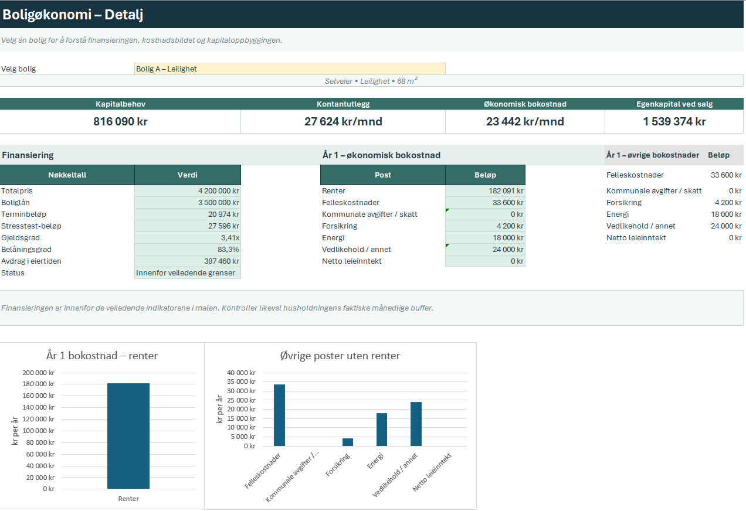This screenshot has width=746, height=511.
Task: Click the Egenkapital ved salg value
Action: coord(674,122)
